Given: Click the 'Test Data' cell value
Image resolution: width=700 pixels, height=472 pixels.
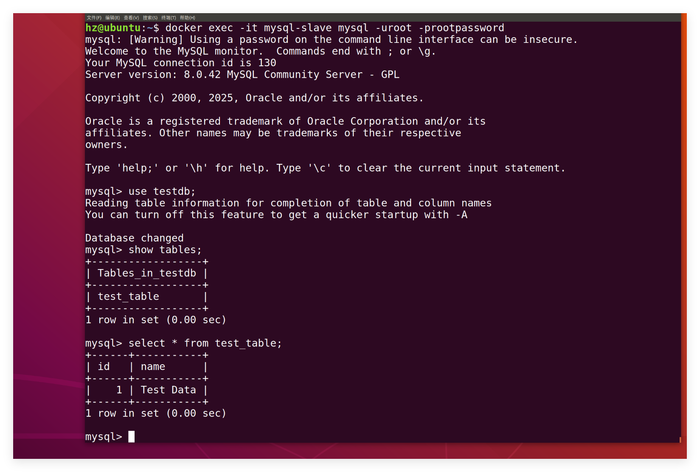Looking at the screenshot, I should (x=168, y=390).
